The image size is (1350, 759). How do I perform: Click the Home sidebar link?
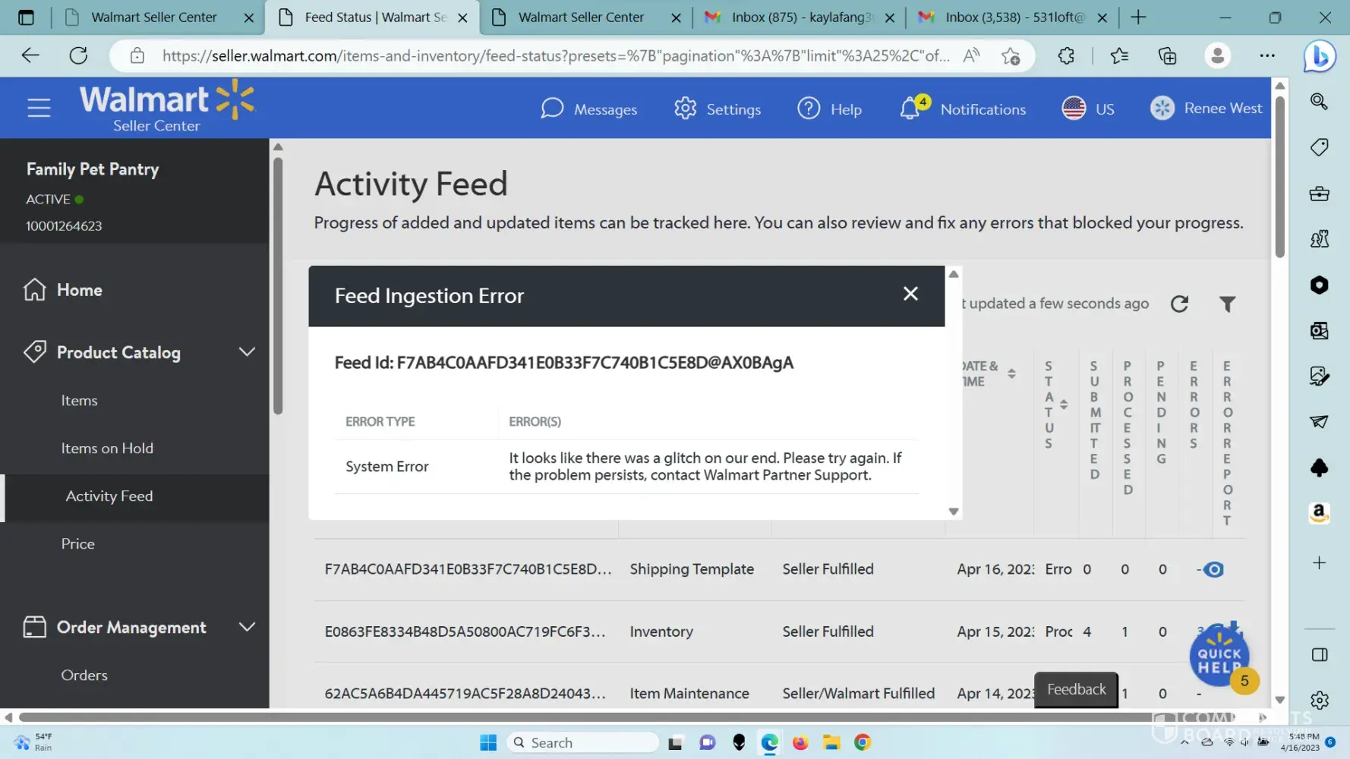pos(79,290)
